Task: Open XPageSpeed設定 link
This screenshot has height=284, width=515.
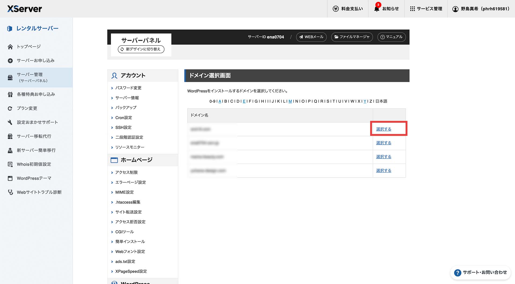Action: click(x=131, y=271)
